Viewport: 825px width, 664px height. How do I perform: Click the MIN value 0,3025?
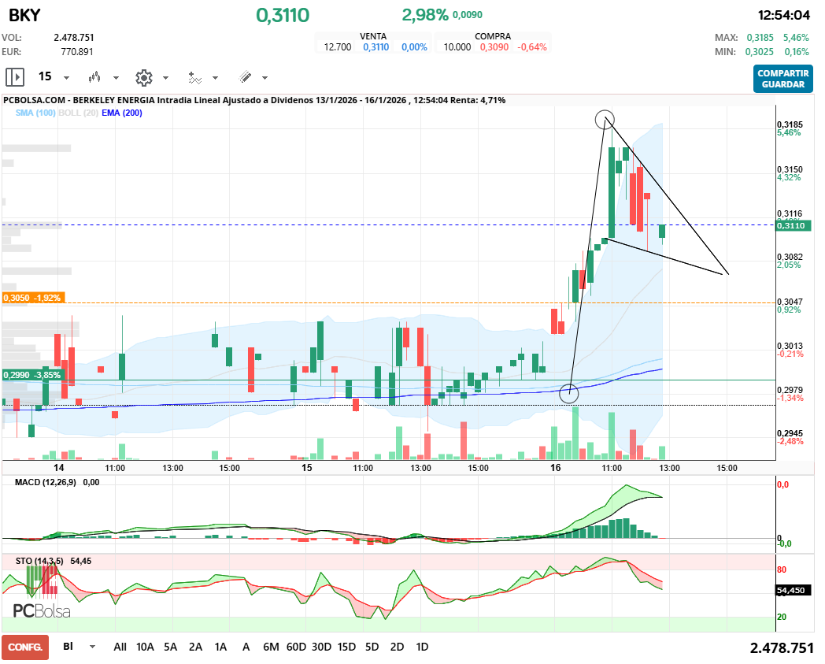click(x=759, y=52)
